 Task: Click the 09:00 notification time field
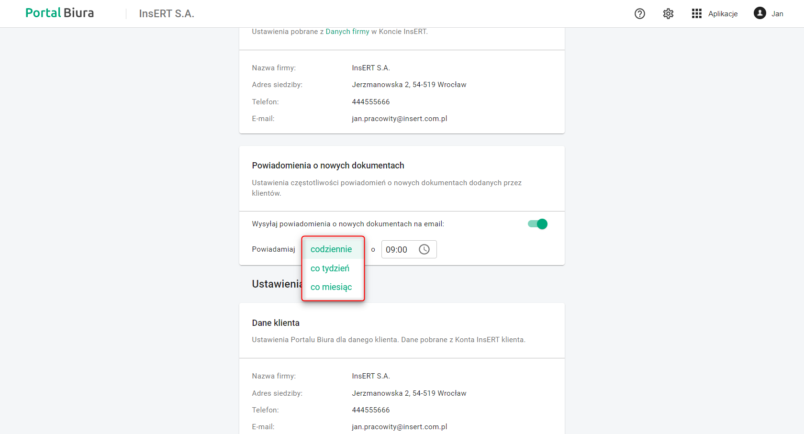pos(397,250)
